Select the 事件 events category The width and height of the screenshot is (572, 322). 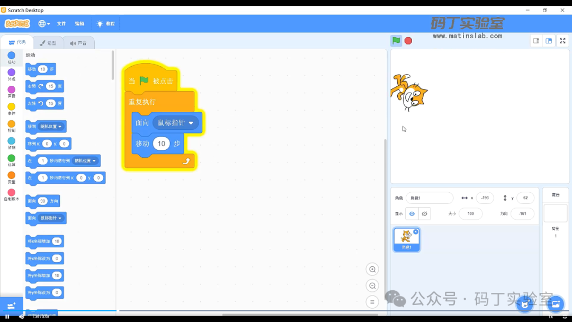(x=11, y=109)
